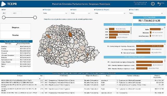Image resolution: width=167 pixels, height=96 pixels.
Task: Click the Fonte Padrão column header
Action: (64, 76)
